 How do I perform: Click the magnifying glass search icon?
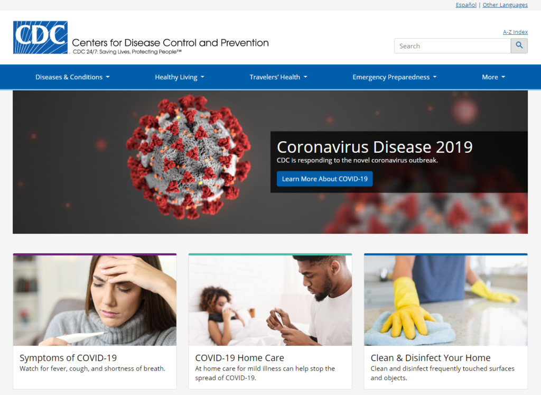click(x=519, y=45)
